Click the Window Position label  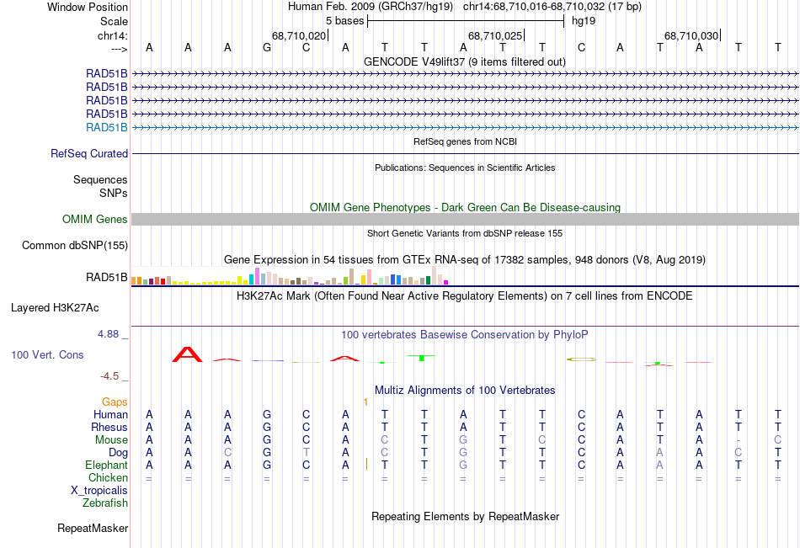click(x=88, y=7)
